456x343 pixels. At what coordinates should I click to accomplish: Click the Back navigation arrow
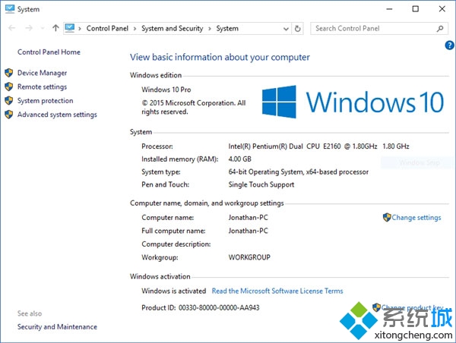click(12, 28)
